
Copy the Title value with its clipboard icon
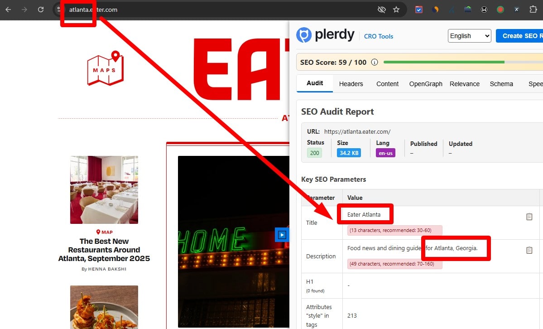point(529,217)
